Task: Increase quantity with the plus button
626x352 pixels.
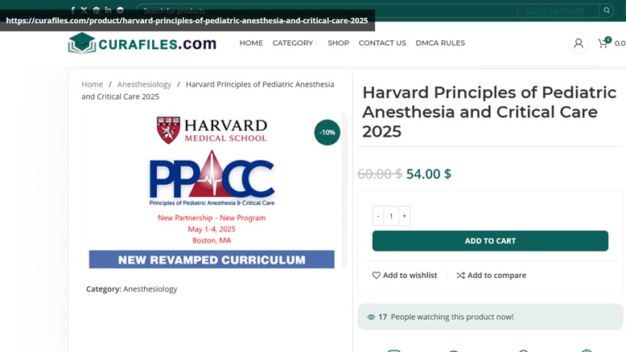Action: click(404, 215)
